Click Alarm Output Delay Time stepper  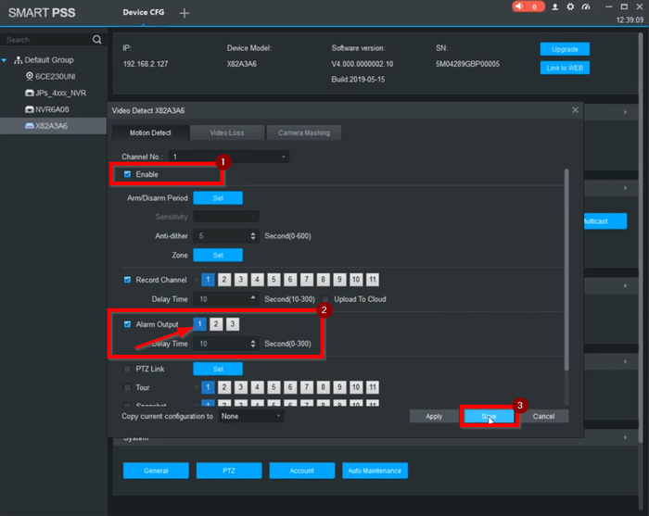(253, 344)
